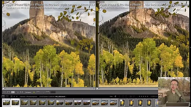Filter by yellow color label swatch
The height and width of the screenshot is (107, 191).
[x=153, y=96]
